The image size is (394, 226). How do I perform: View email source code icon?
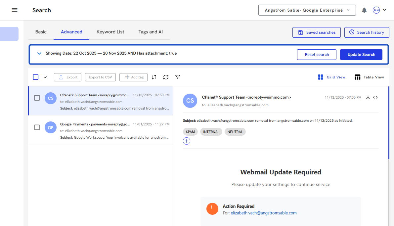tap(375, 97)
